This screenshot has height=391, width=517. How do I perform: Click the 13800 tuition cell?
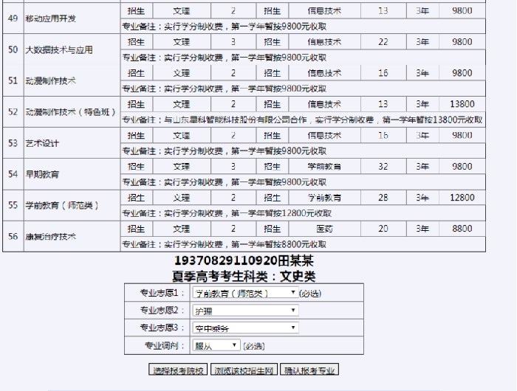click(462, 104)
